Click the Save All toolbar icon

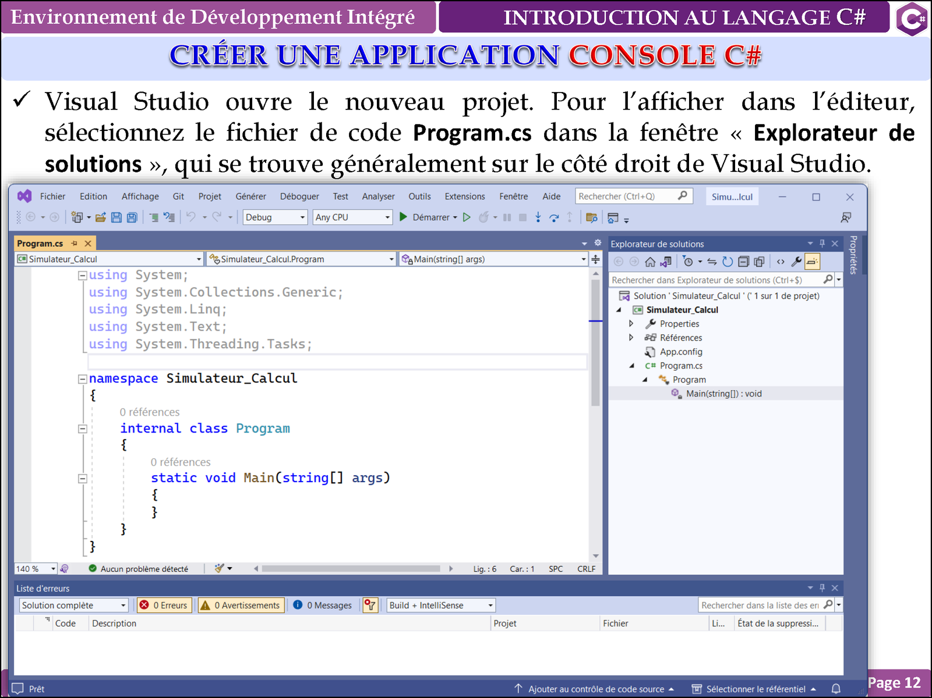point(132,217)
